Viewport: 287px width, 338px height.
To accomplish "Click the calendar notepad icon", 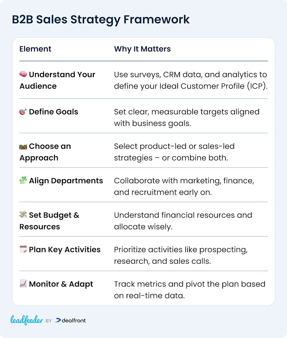I will click(23, 249).
